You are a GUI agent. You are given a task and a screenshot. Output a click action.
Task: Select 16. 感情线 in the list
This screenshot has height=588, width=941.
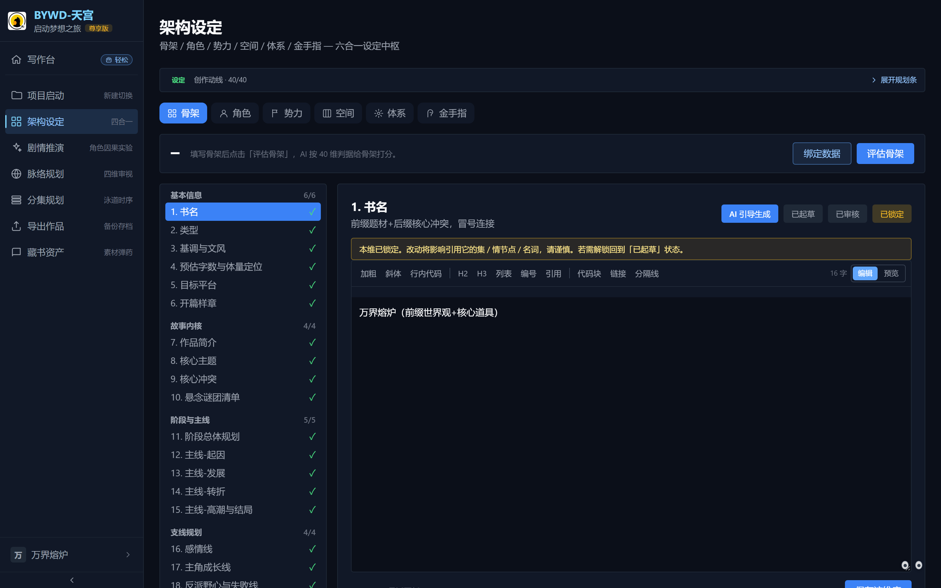point(243,549)
